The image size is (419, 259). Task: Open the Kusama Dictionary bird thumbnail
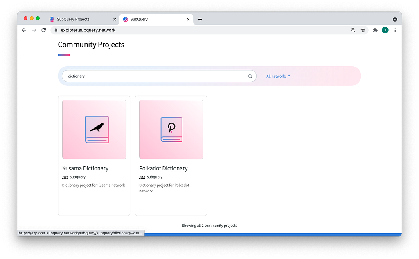(94, 129)
